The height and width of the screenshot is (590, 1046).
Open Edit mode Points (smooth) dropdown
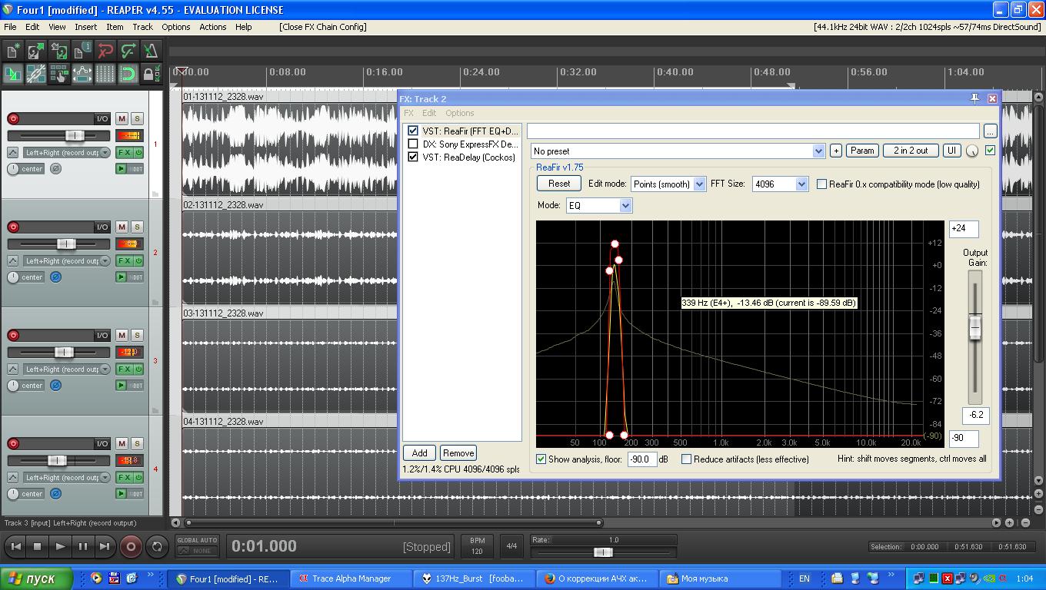click(668, 184)
